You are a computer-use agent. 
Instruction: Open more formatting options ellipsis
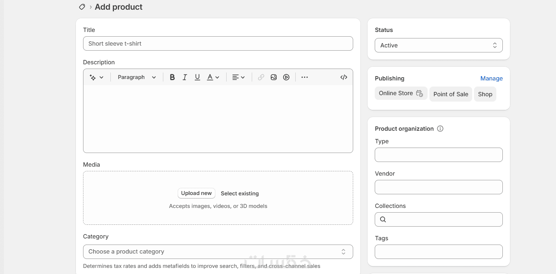(x=305, y=77)
